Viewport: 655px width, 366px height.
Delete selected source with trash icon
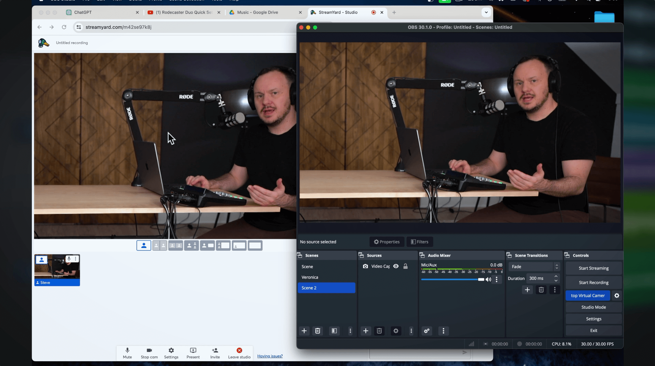click(379, 331)
